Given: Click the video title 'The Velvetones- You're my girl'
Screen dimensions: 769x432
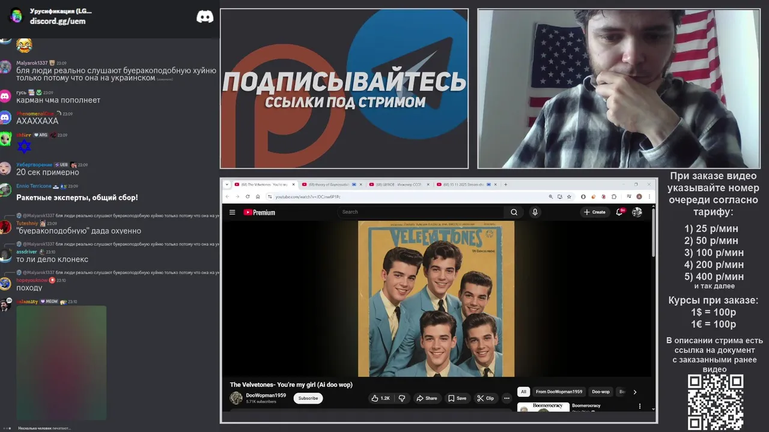Looking at the screenshot, I should tap(291, 385).
